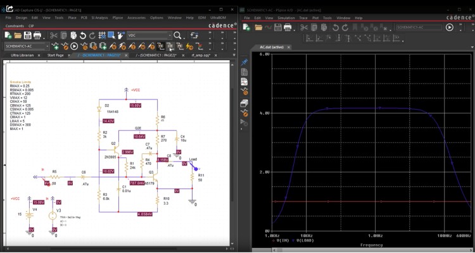Switch to Ultra Librarian tab
The width and height of the screenshot is (475, 253).
[22, 55]
